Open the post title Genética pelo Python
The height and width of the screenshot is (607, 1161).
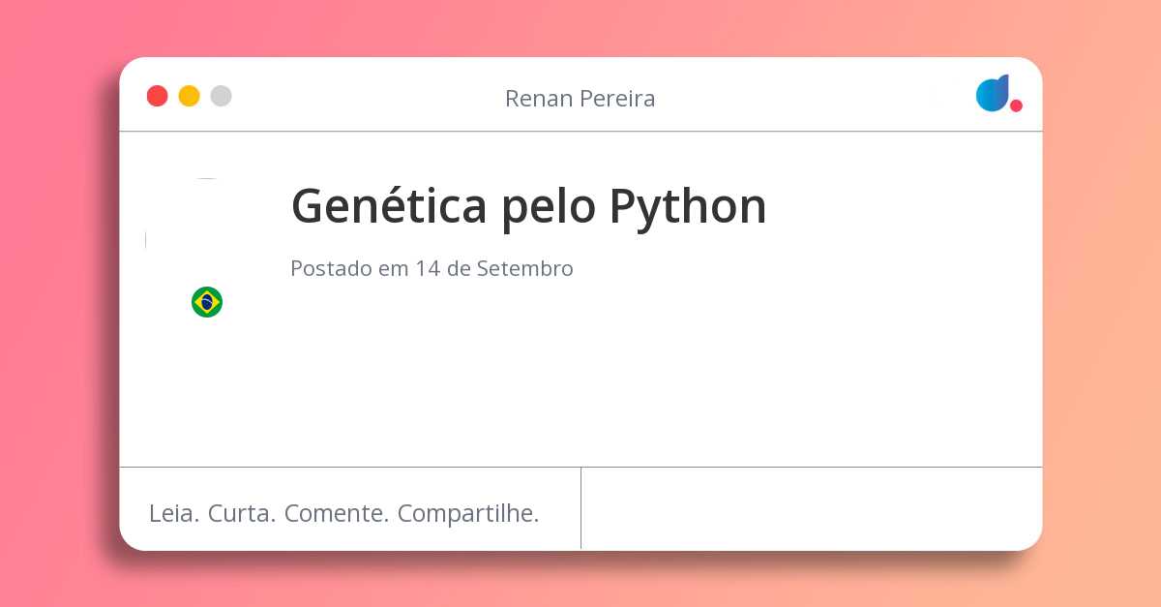click(x=529, y=207)
